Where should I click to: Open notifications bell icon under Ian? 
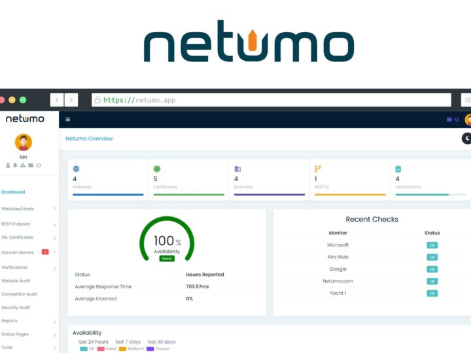15,165
